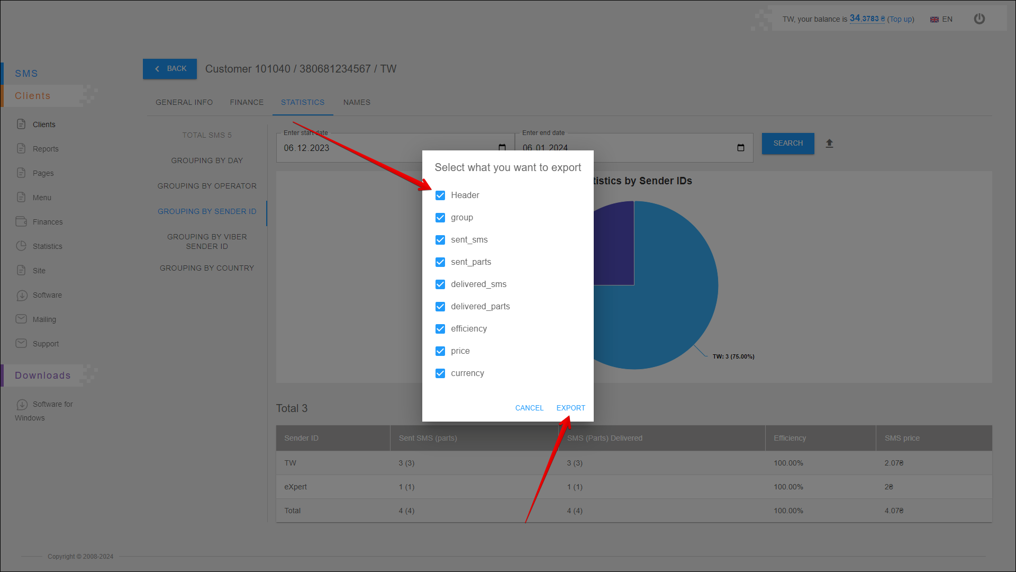The height and width of the screenshot is (572, 1016).
Task: Click the upload export arrow icon
Action: [829, 144]
